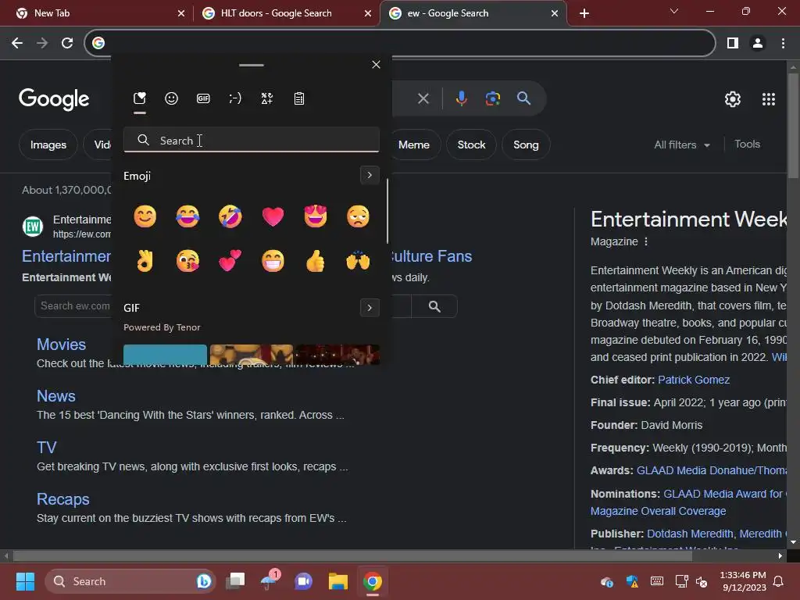Switch to the Emoji smiley tab
Image resolution: width=800 pixels, height=600 pixels.
[171, 98]
